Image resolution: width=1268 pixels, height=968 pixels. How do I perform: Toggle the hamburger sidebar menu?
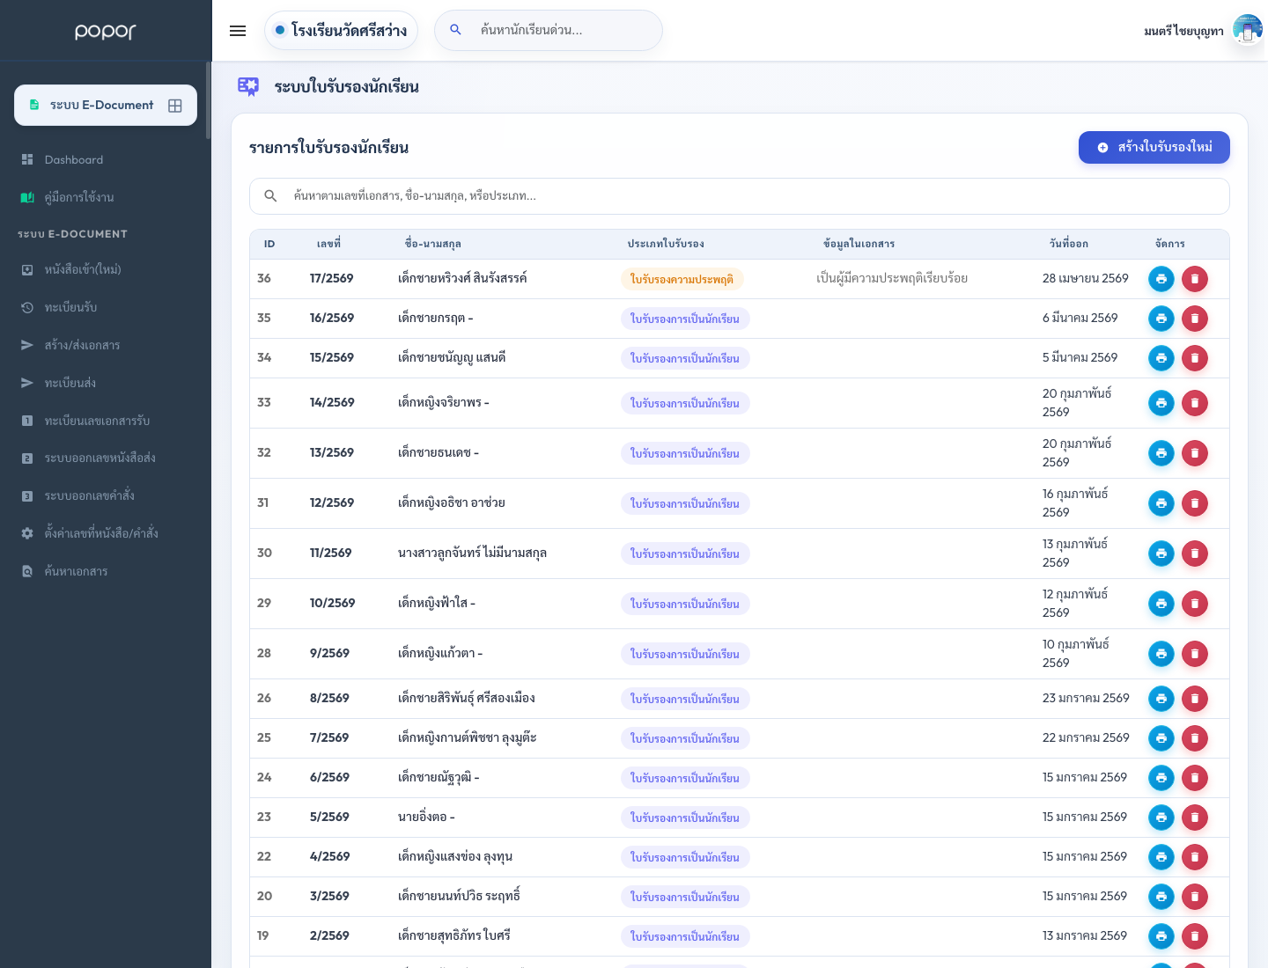[238, 31]
